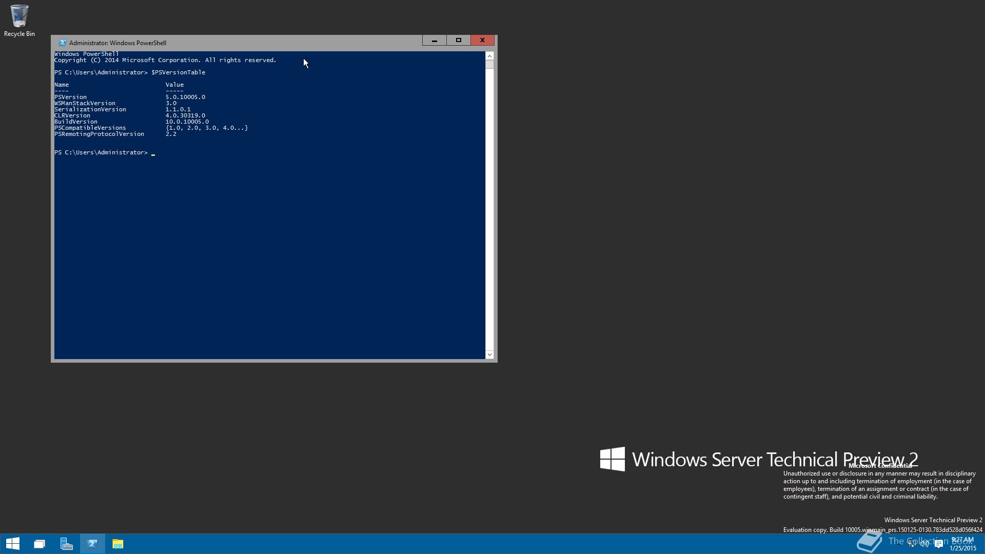Select the PowerShell taskbar button
Screen dimensions: 985x554
92,544
